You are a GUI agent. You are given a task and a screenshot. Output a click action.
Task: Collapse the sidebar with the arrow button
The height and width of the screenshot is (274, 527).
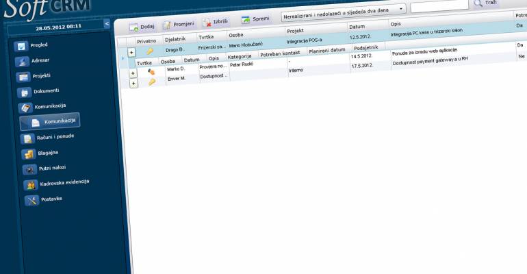click(107, 23)
